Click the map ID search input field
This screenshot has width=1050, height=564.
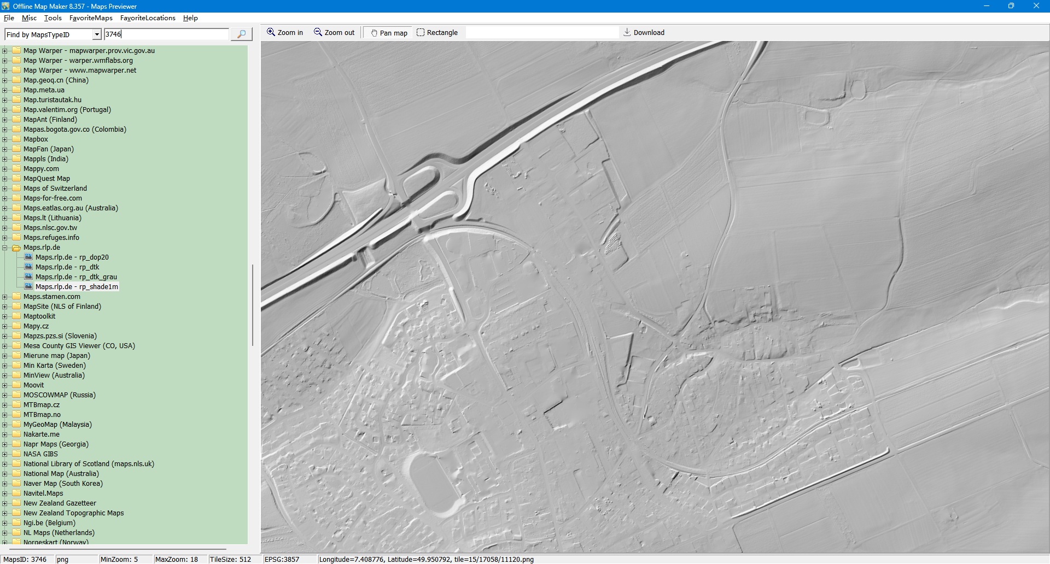coord(166,34)
